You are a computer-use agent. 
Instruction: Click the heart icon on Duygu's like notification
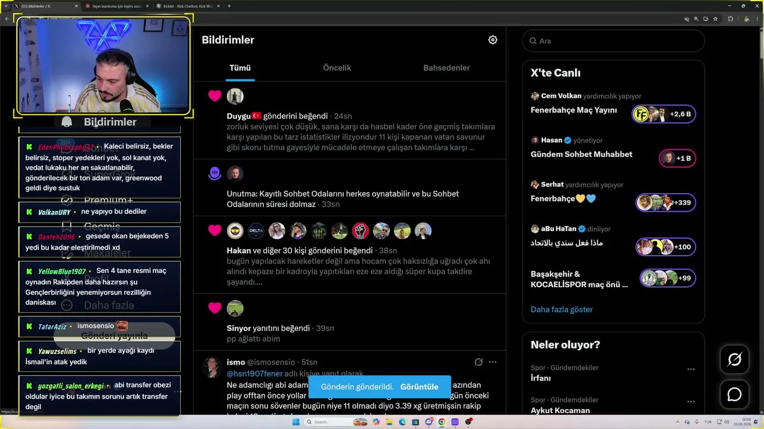pyautogui.click(x=215, y=96)
